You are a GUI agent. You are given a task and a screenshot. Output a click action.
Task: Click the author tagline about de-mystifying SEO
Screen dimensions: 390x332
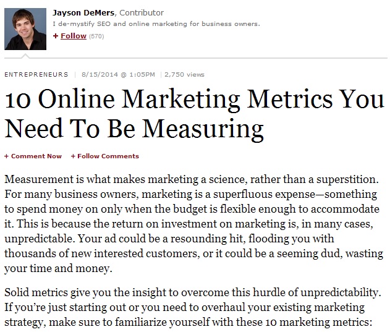click(156, 24)
